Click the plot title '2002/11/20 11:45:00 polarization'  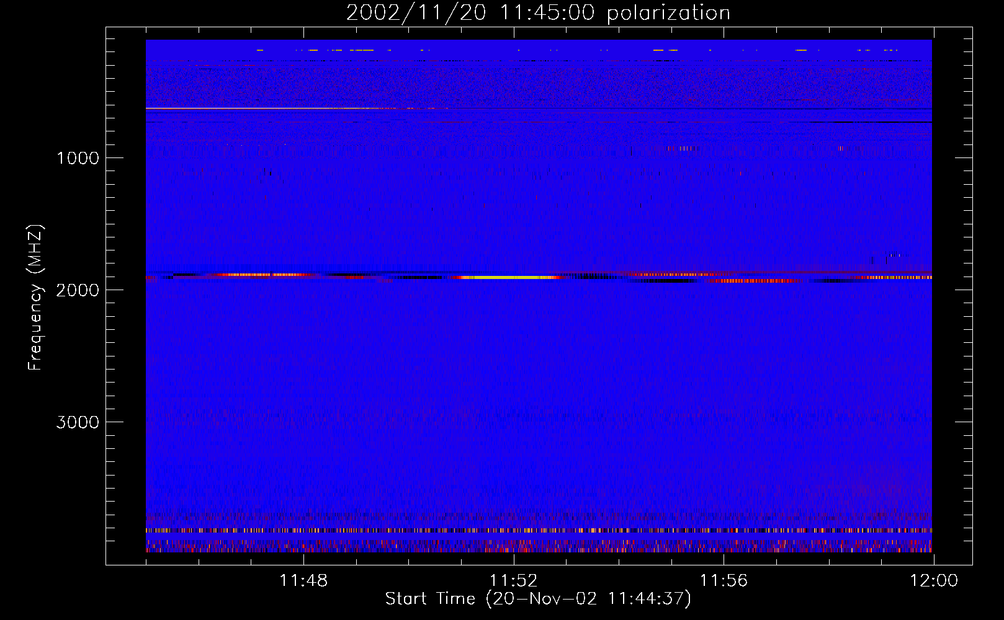tap(538, 12)
